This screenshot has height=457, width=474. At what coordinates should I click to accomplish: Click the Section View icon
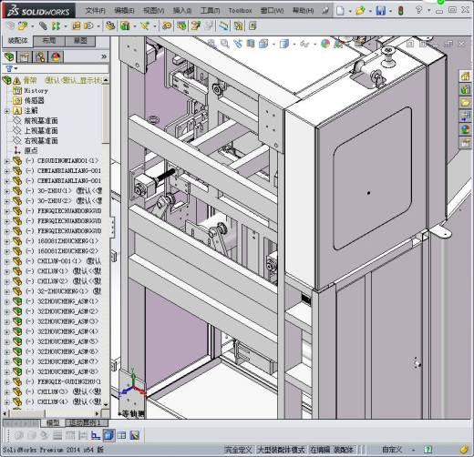click(251, 44)
